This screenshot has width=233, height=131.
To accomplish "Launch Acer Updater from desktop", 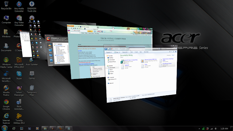I will pos(32,61).
